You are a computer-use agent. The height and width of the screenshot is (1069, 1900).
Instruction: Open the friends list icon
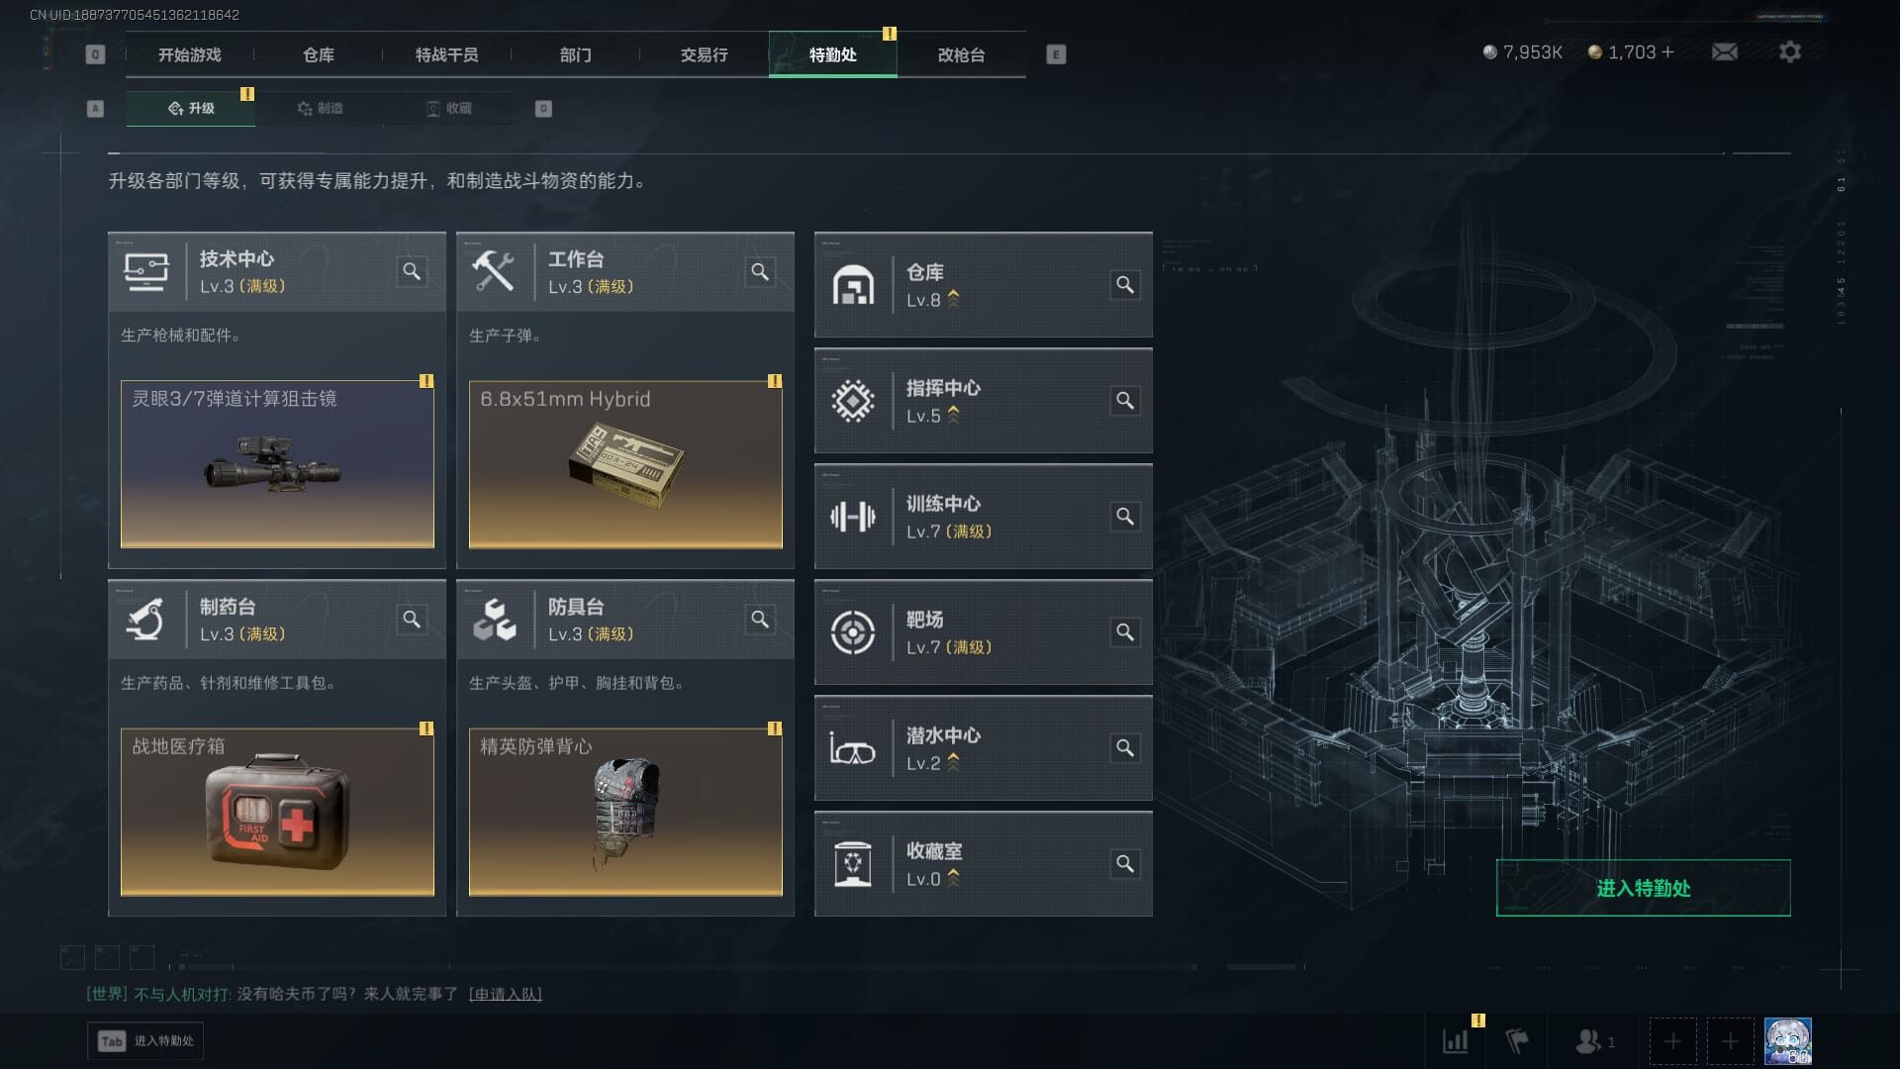pos(1587,1041)
